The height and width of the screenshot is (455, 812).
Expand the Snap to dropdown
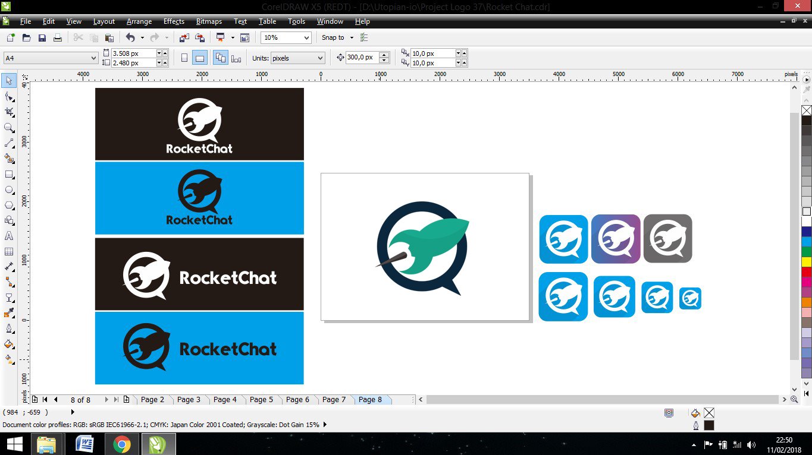coord(352,37)
